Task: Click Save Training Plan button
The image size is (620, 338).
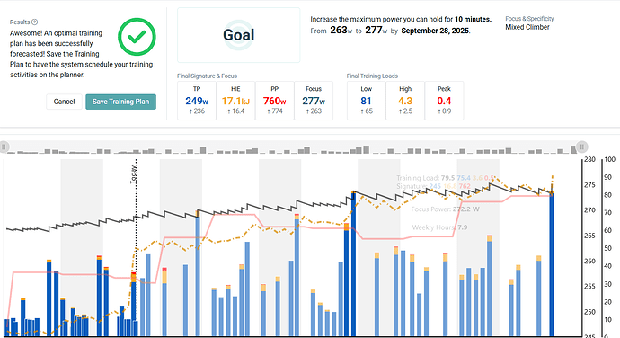Action: click(x=120, y=102)
